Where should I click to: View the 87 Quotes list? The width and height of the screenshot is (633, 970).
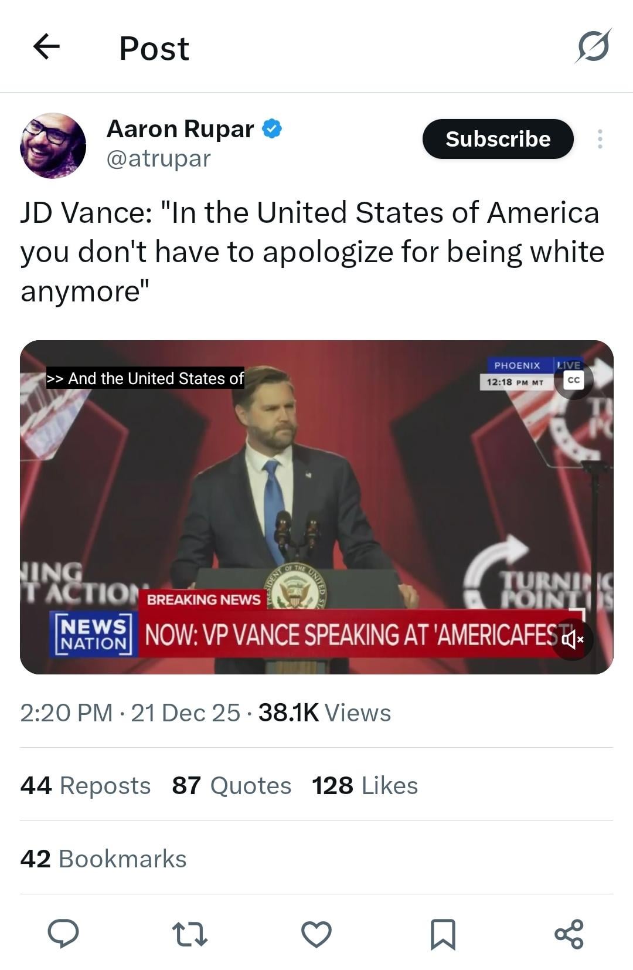click(232, 785)
